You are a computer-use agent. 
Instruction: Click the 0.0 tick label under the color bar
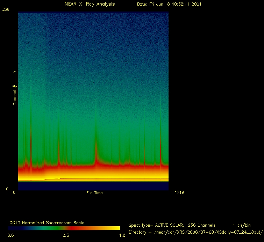[x=10, y=235]
